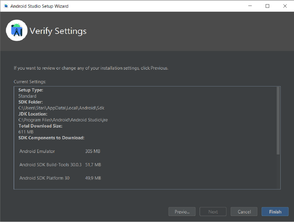Click the JDK Location label
This screenshot has height=222, width=294.
tap(33, 114)
